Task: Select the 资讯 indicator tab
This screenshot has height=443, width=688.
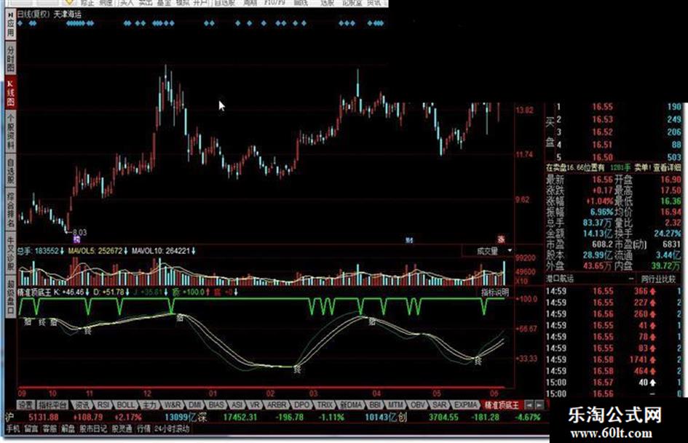Action: tap(82, 405)
